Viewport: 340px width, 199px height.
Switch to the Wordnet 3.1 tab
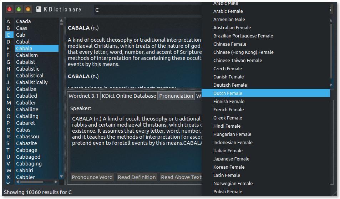click(x=83, y=96)
